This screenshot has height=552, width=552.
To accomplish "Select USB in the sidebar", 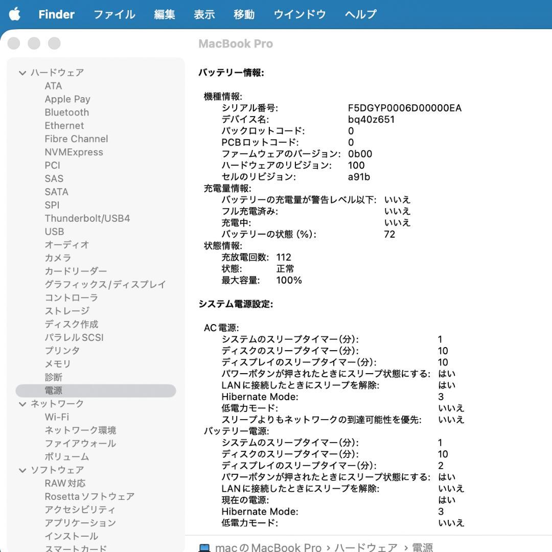I will coord(54,232).
